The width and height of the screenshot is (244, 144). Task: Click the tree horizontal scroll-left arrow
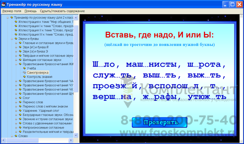(3, 140)
